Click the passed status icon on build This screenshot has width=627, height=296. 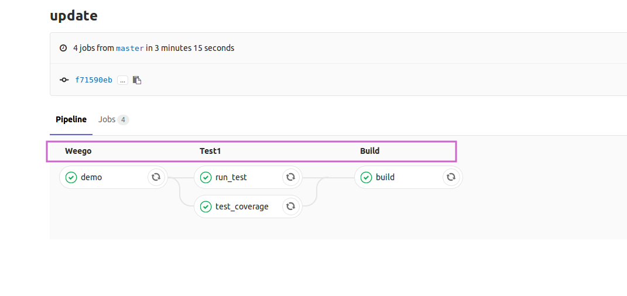click(x=366, y=177)
